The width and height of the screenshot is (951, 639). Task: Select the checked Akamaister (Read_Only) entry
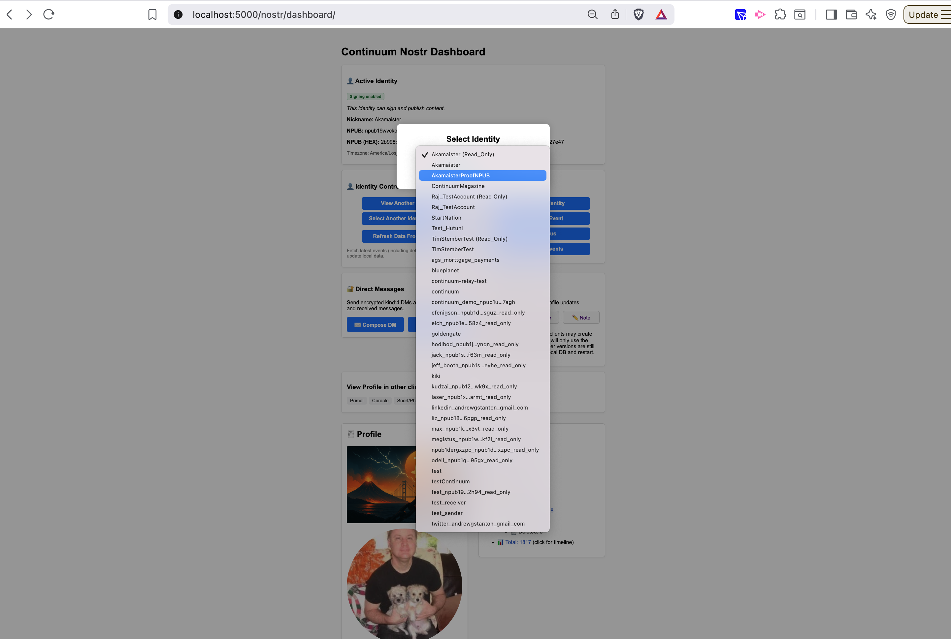pyautogui.click(x=462, y=154)
